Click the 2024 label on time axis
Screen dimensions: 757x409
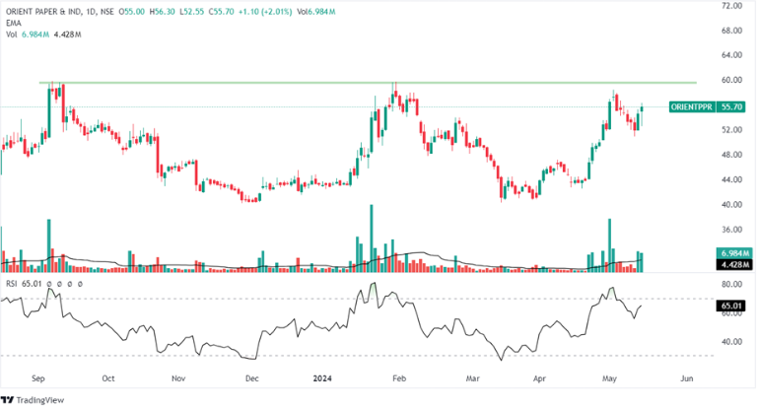coord(324,377)
